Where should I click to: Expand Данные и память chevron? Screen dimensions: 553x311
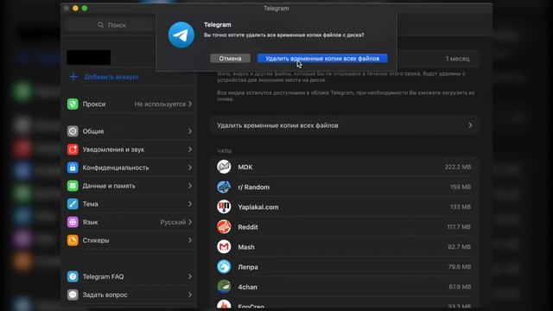[x=190, y=186]
